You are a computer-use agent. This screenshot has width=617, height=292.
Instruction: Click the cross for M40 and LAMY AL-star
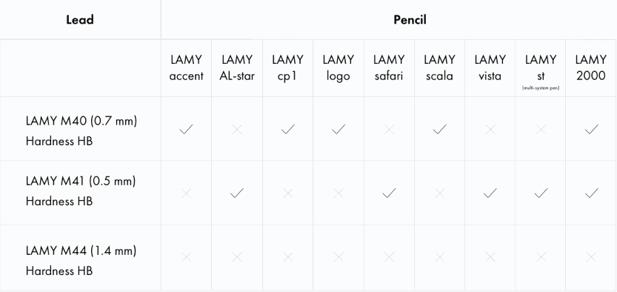(237, 130)
